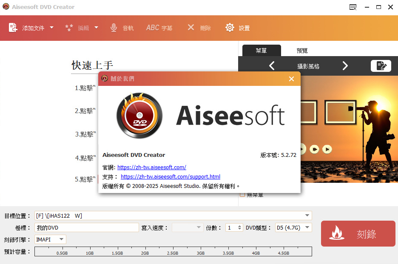Click the 版權所有 copyright notice text
Viewport: 398px width, 264px height.
171,186
